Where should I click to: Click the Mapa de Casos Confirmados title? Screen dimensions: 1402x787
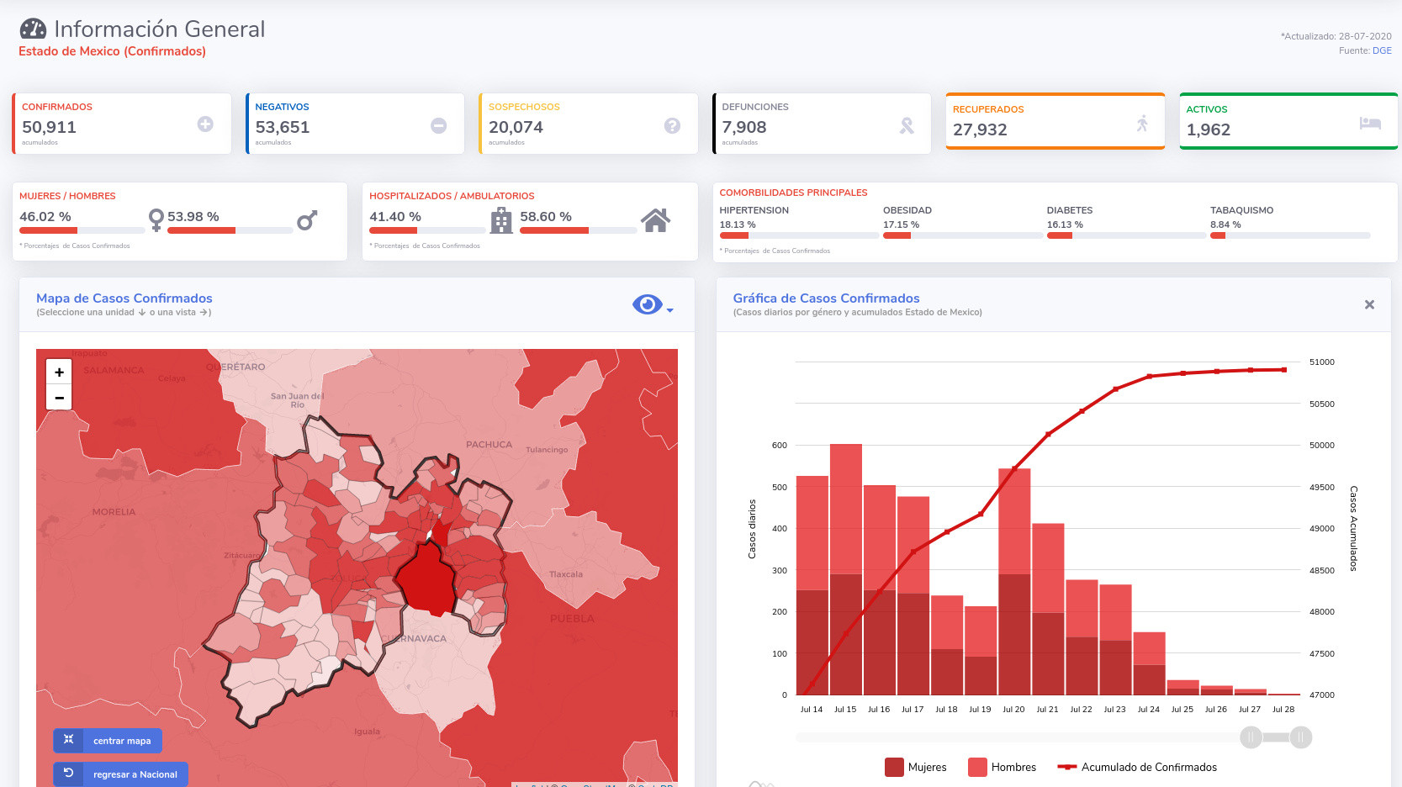click(124, 298)
